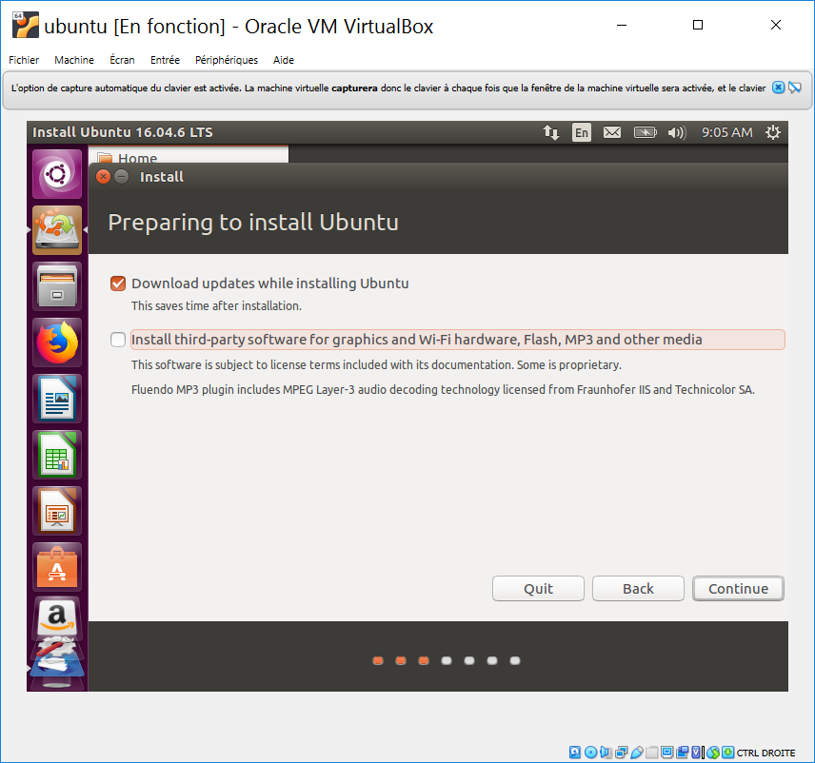The height and width of the screenshot is (763, 815).
Task: Open LibreOffice Impress from launcher
Action: pos(57,511)
